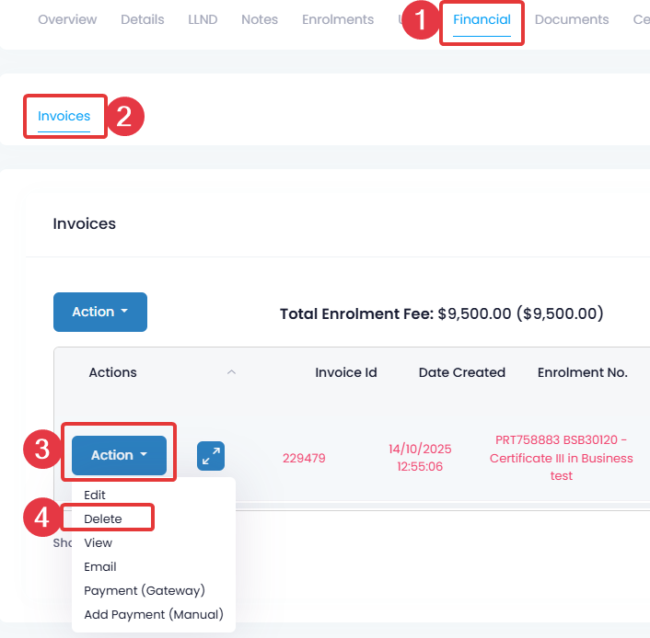650x638 pixels.
Task: Choose View from the Action menu
Action: pos(99,542)
